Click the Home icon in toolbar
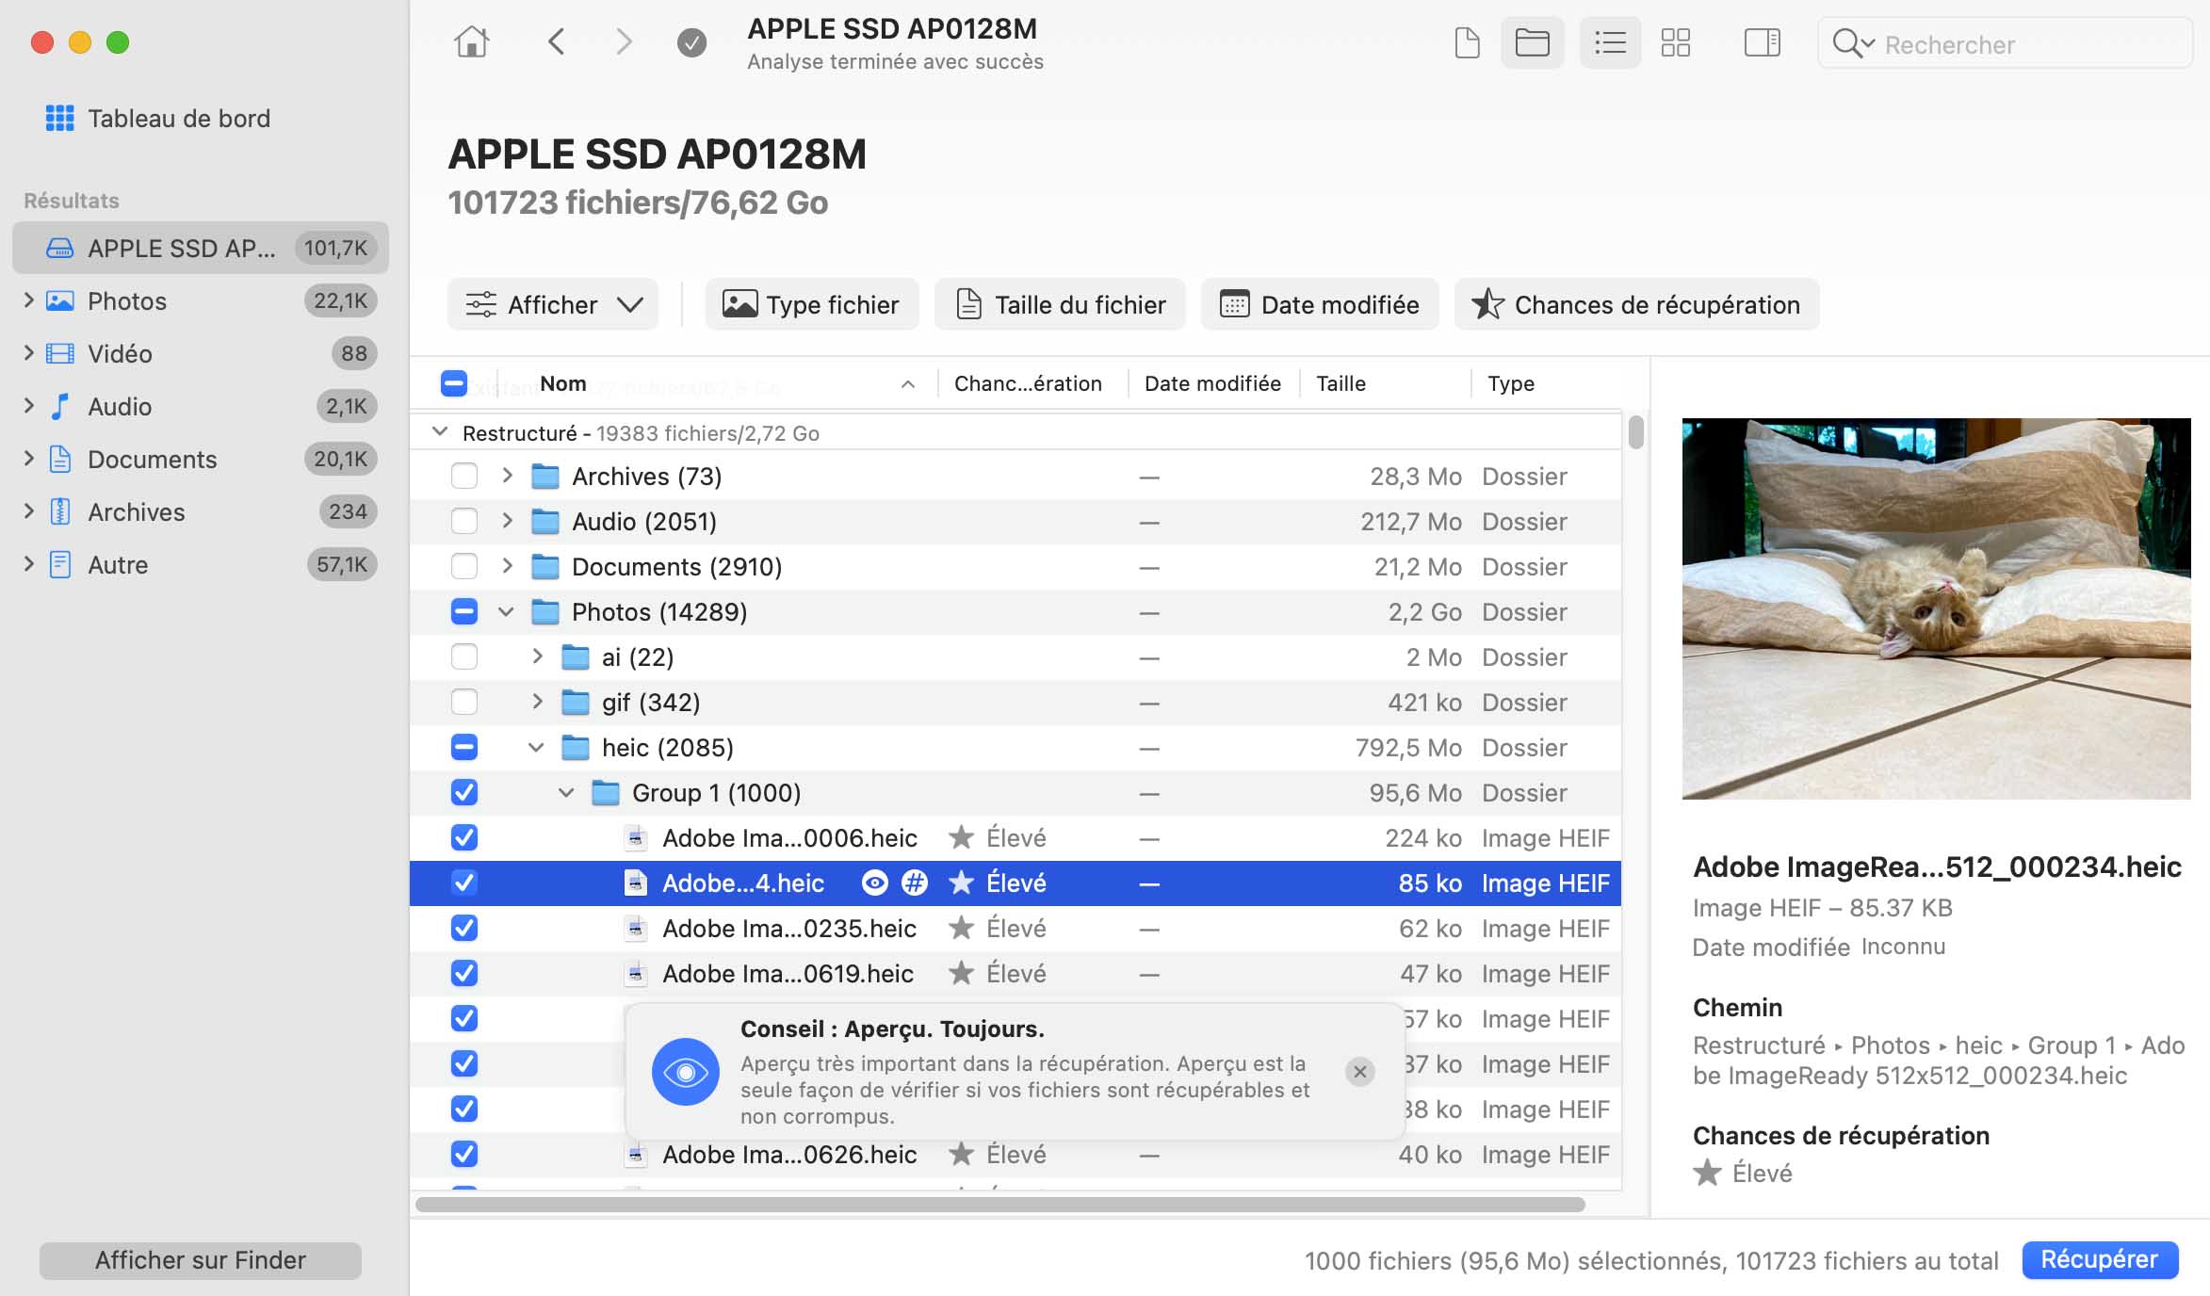Screen dimensions: 2210x1296 471,42
